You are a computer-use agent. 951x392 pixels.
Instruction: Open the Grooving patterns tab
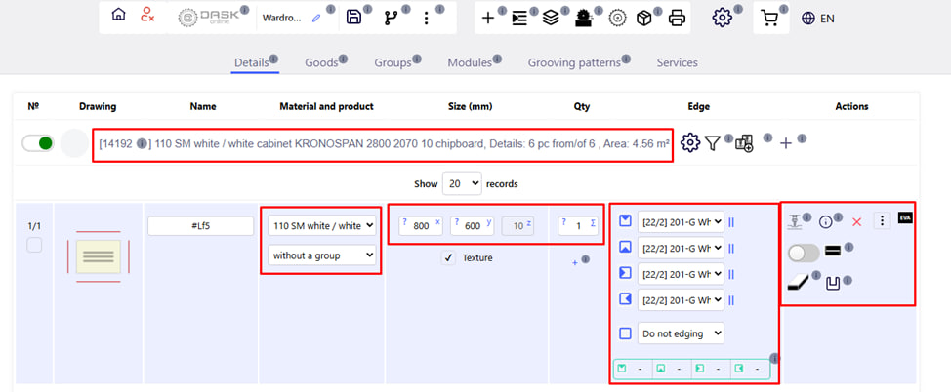click(x=574, y=62)
